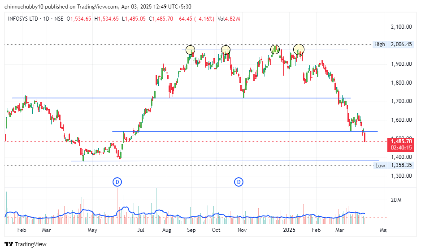This screenshot has height=252, width=421.
Task: Click the Jul label on time axis
Action: 140,230
